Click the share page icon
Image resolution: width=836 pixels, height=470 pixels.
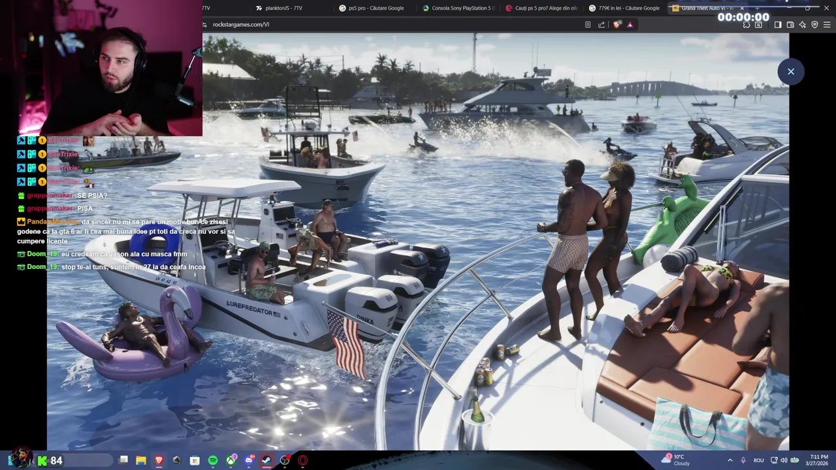click(x=602, y=25)
